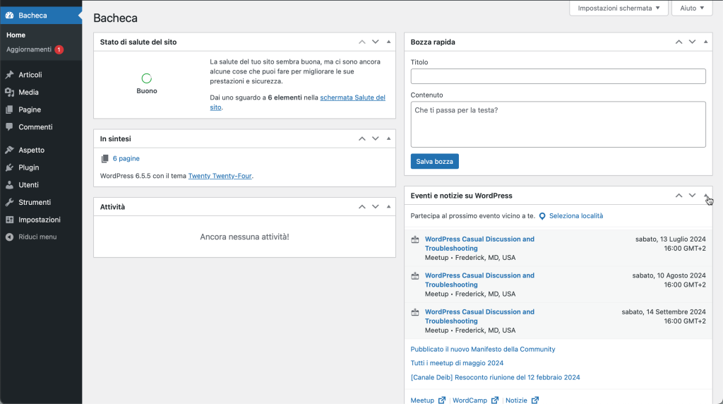This screenshot has width=723, height=404.
Task: Open the 6 pagine link
Action: (x=126, y=159)
